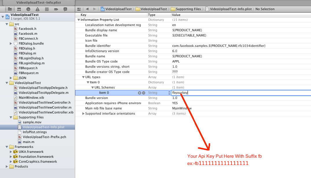Viewport: 311px width, 178px height.
Task: Select the Icon file row
Action: point(193,41)
